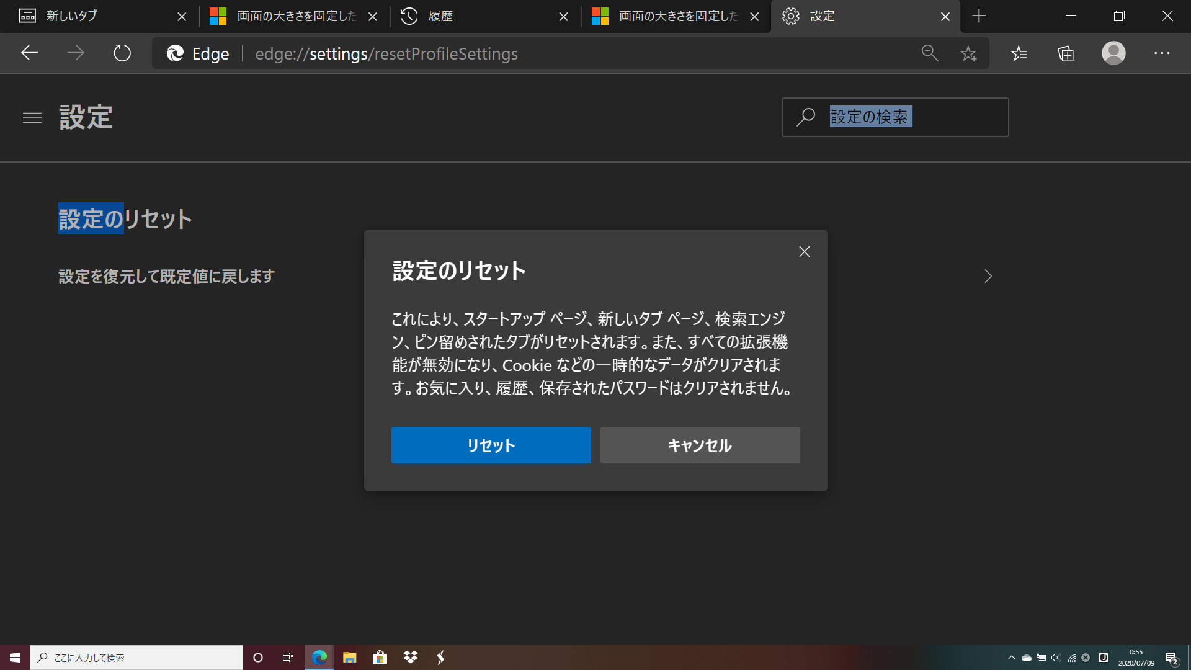Click the address bar URL text
The image size is (1191, 670).
point(386,54)
